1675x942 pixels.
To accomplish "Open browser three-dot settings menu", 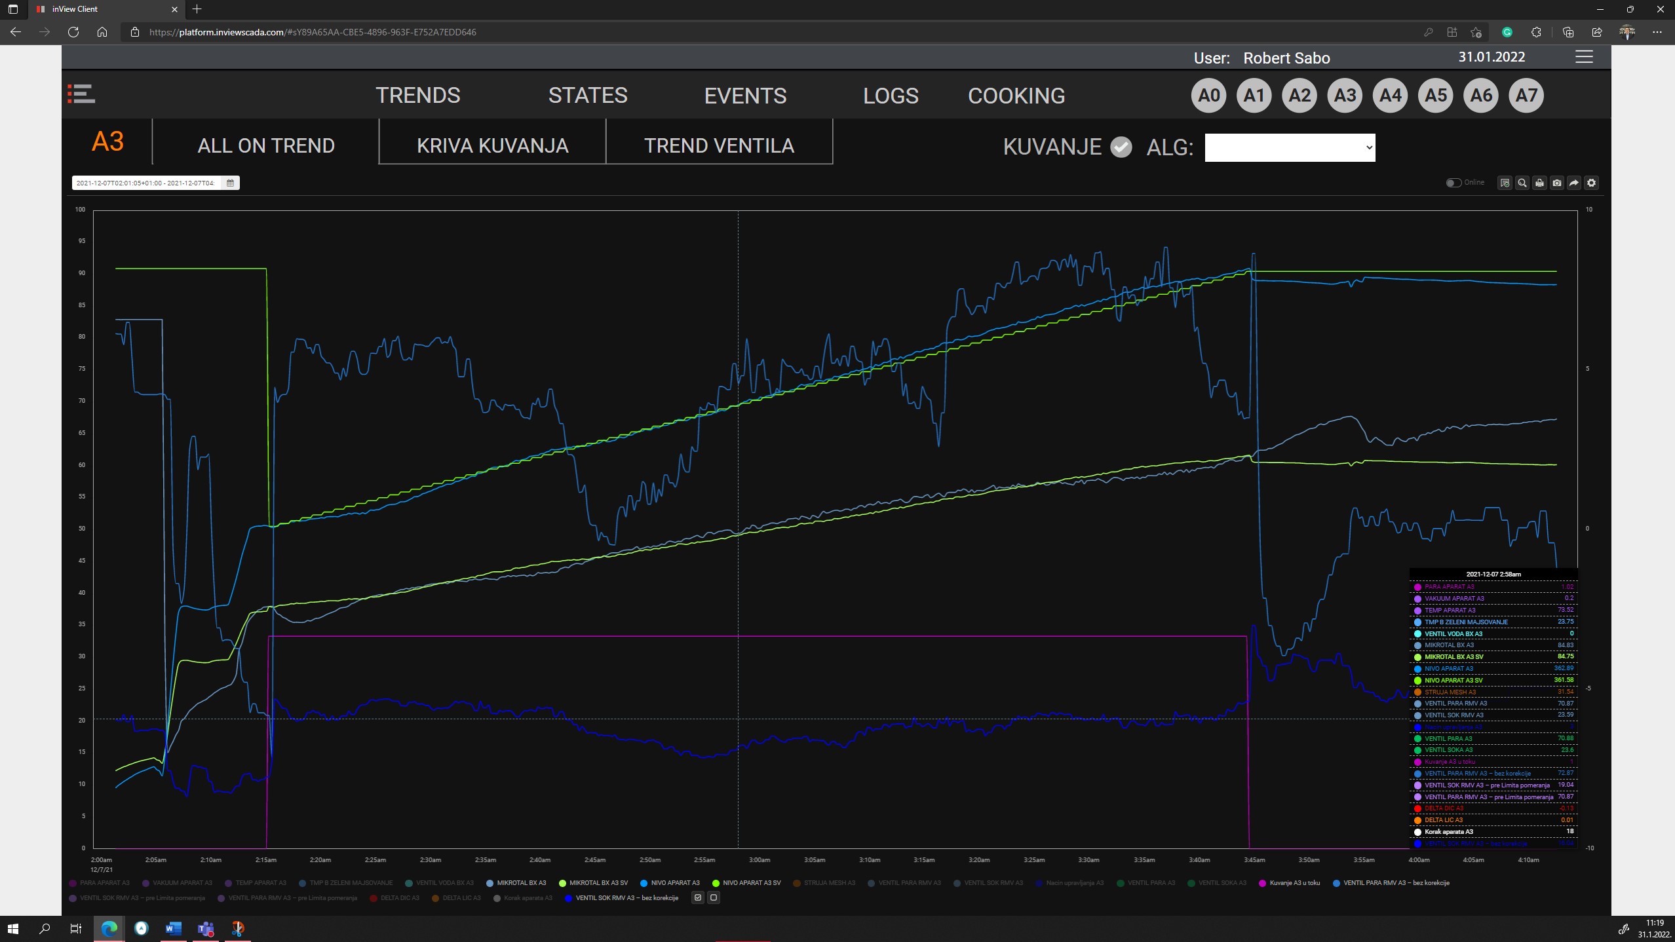I will tap(1657, 31).
